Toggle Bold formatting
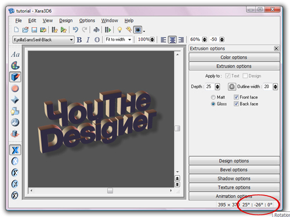Image resolution: width=290 pixels, height=217 pixels. coord(79,40)
